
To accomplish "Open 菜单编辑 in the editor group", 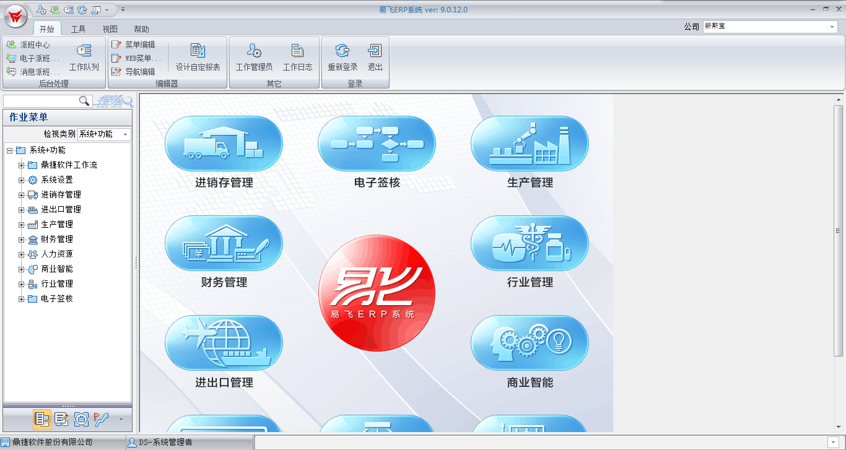I will [x=133, y=45].
